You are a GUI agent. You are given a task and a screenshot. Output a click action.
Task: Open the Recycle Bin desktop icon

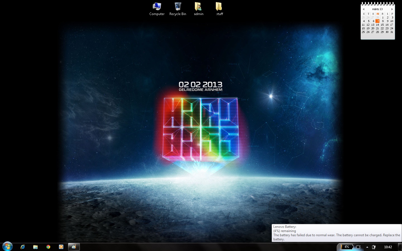pos(178,9)
